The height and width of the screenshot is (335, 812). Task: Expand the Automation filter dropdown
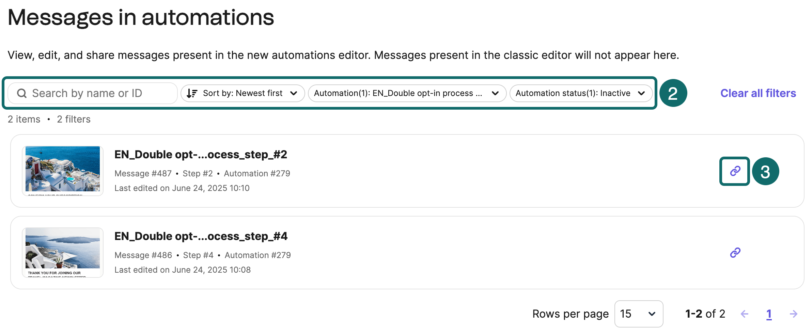coord(407,93)
